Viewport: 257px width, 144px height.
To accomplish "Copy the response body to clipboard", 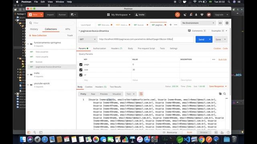I will [220, 94].
